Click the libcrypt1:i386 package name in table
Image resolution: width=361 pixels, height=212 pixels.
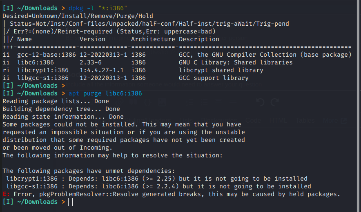[x=43, y=70]
